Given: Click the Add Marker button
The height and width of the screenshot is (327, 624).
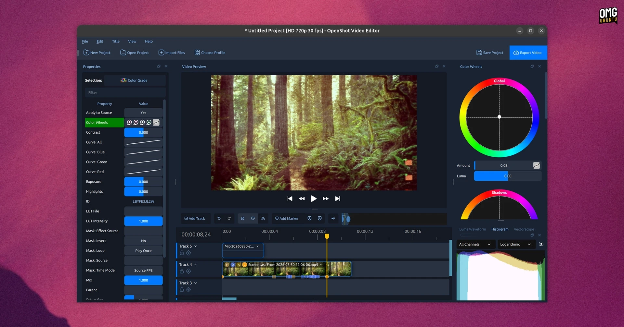Looking at the screenshot, I should pos(287,219).
